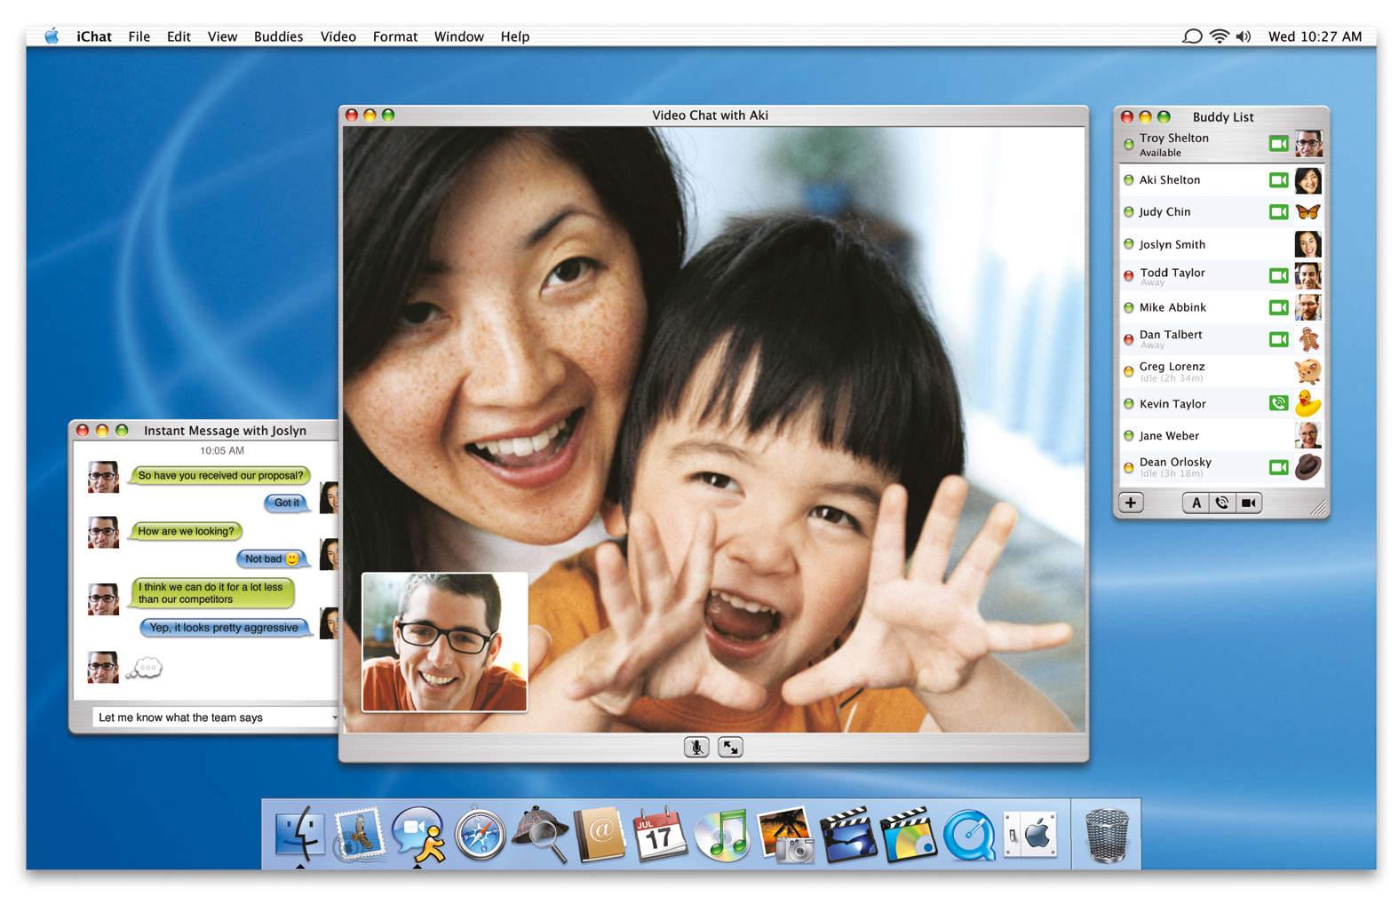This screenshot has width=1399, height=904.
Task: Select Mike Abbink in Buddy List
Action: tap(1221, 308)
